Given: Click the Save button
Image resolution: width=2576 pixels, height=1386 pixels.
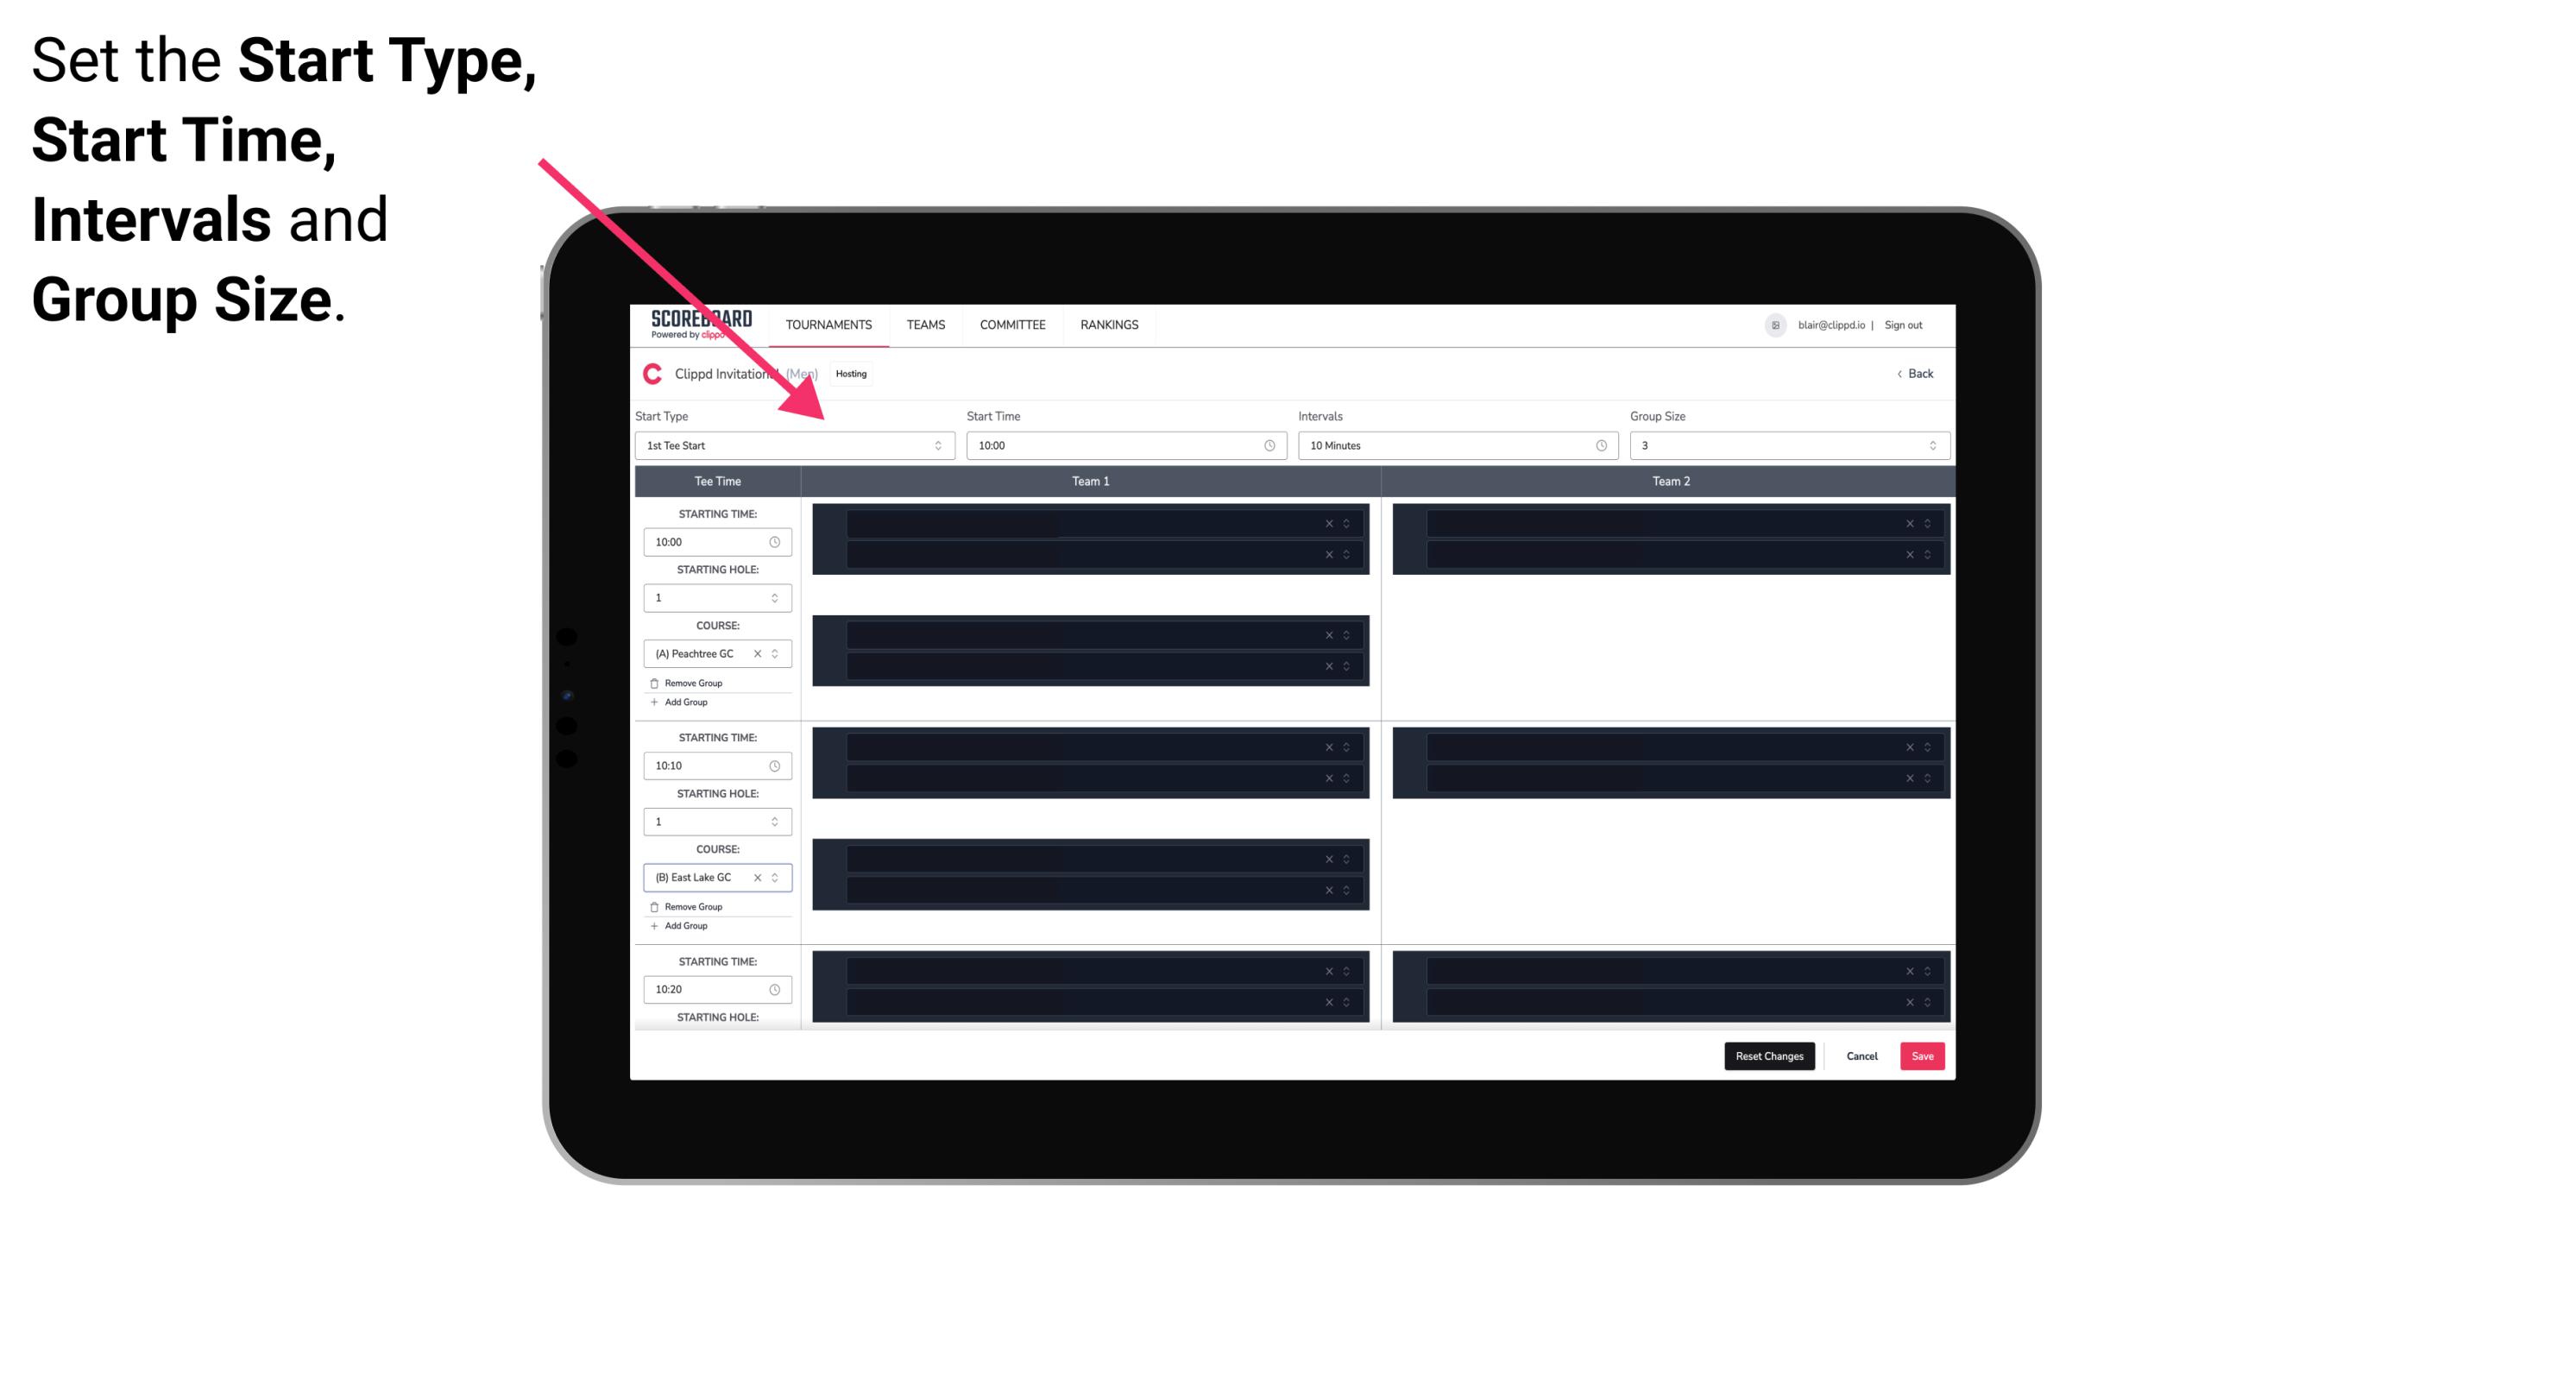Looking at the screenshot, I should point(1923,1055).
